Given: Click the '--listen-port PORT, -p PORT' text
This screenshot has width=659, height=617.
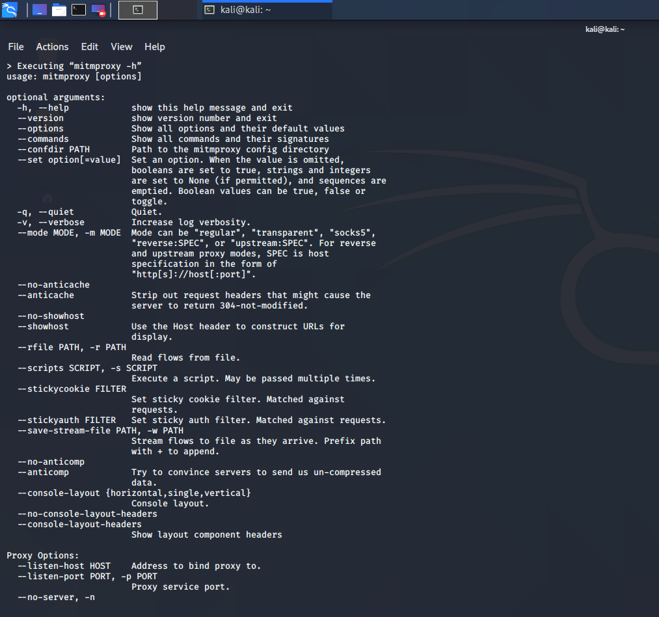Looking at the screenshot, I should [x=87, y=577].
